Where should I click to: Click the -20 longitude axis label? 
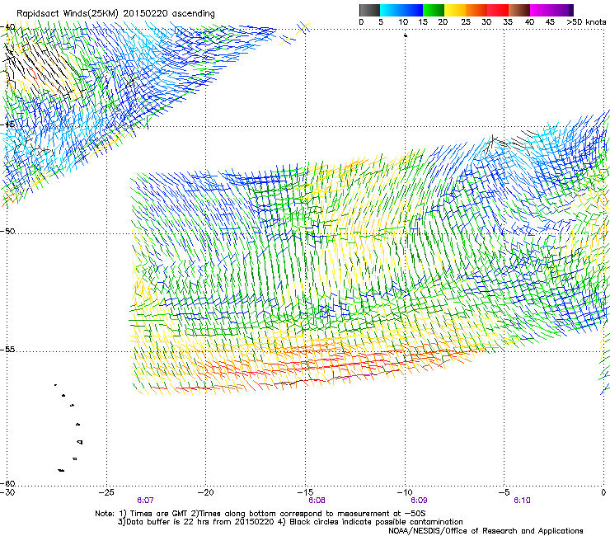[x=206, y=492]
